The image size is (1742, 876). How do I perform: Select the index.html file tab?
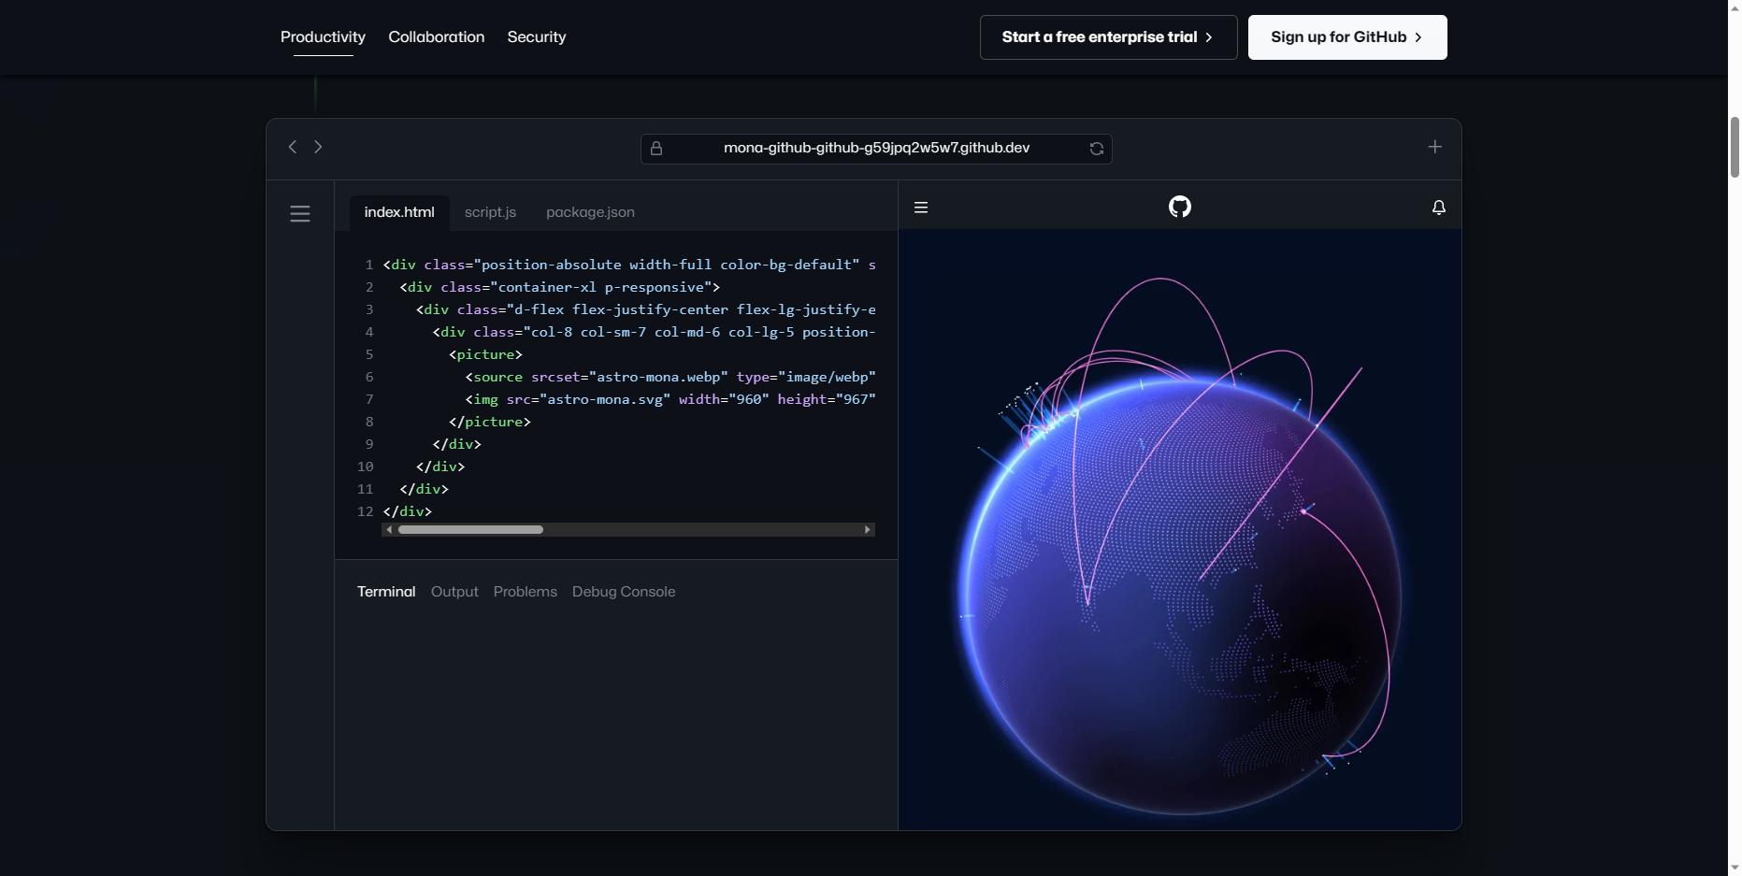tap(399, 212)
